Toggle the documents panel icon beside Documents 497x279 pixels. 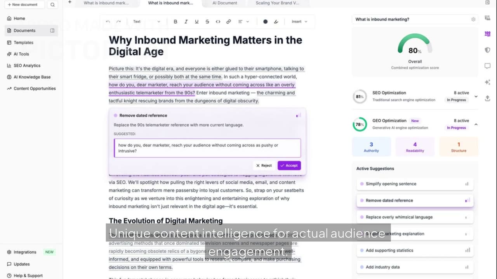pos(52,30)
